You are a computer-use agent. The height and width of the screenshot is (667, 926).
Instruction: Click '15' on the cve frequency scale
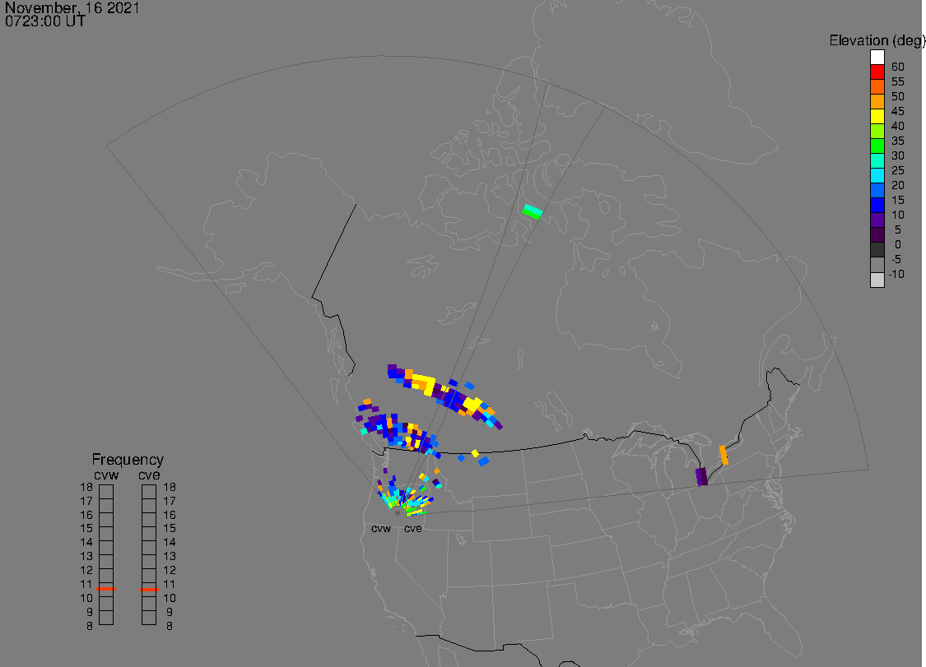(x=170, y=528)
